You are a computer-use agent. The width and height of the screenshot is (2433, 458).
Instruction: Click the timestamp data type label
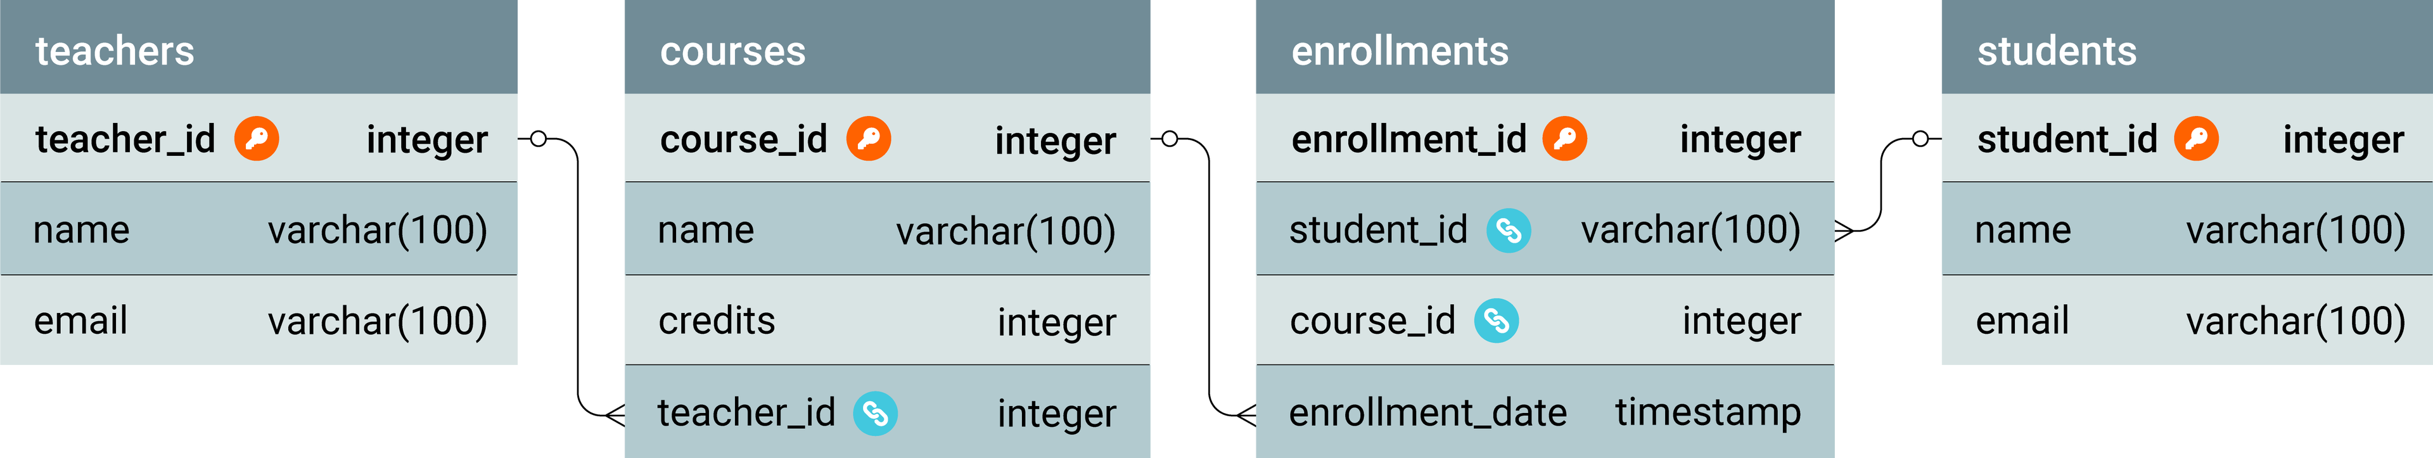1708,412
